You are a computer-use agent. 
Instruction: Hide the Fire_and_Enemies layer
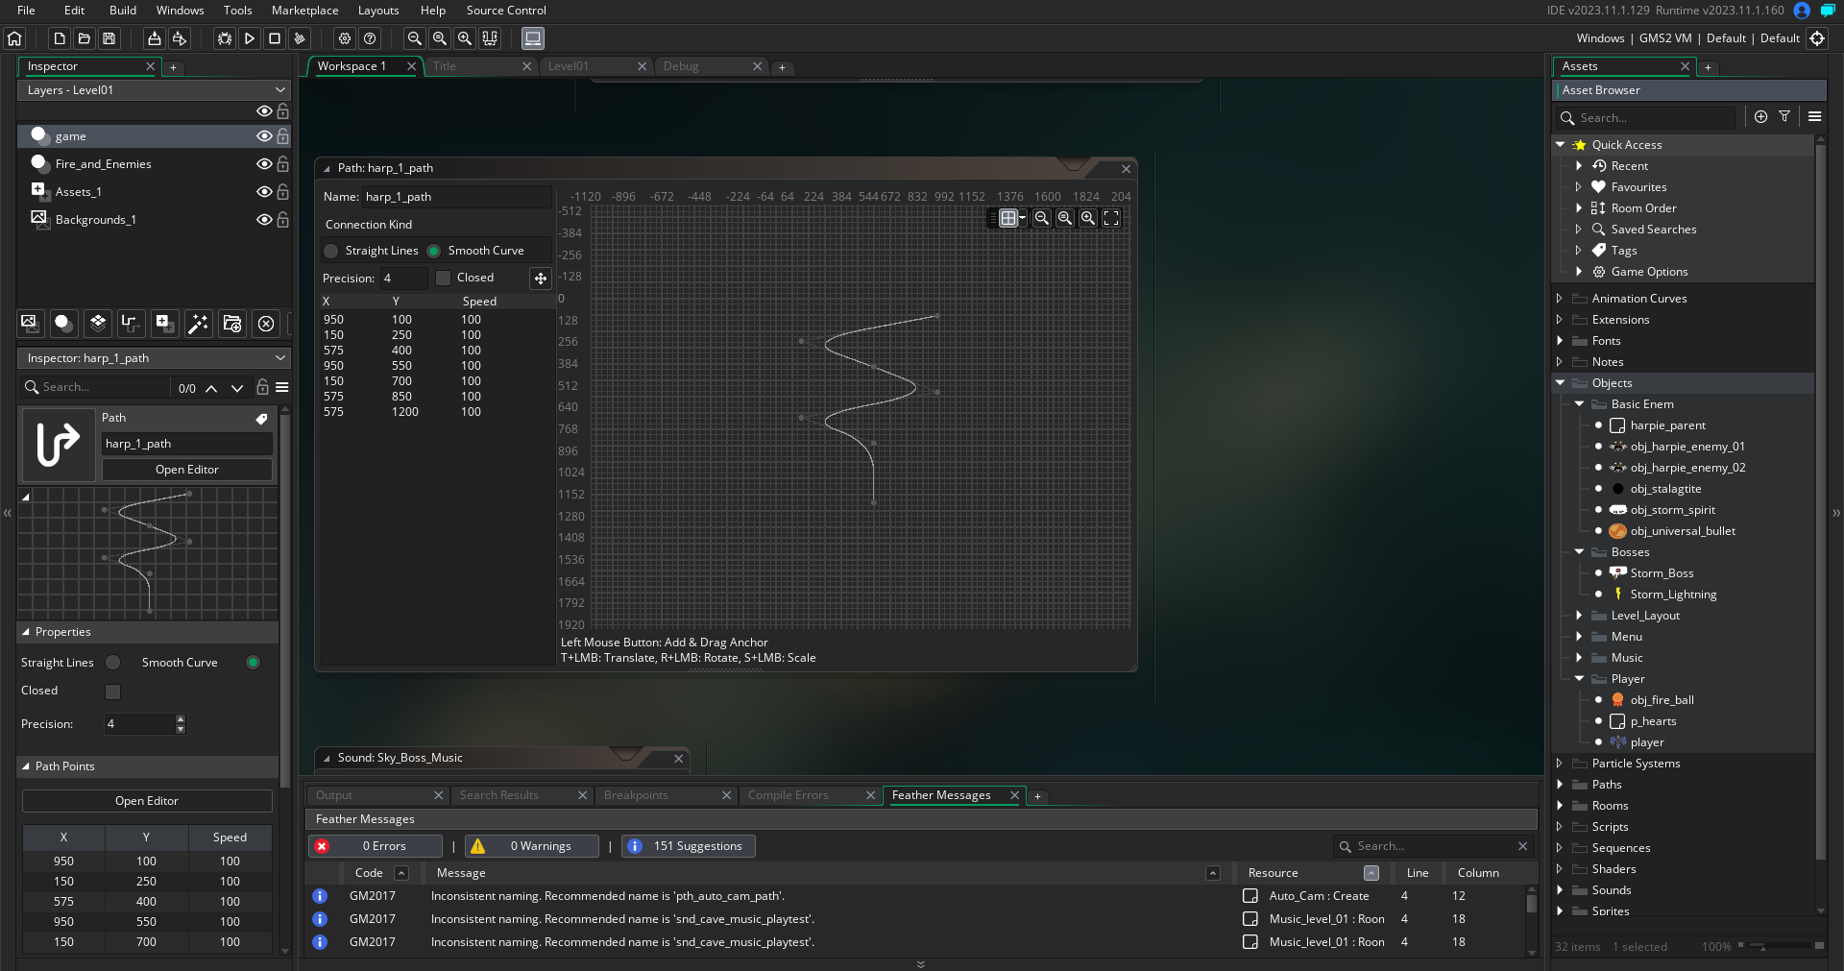pos(263,164)
